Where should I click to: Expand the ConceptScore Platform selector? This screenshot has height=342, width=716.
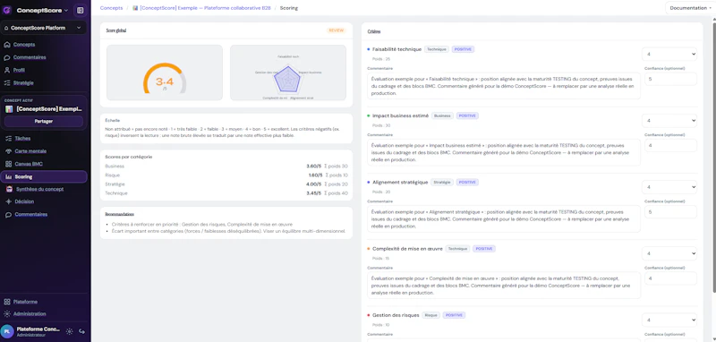pyautogui.click(x=44, y=28)
